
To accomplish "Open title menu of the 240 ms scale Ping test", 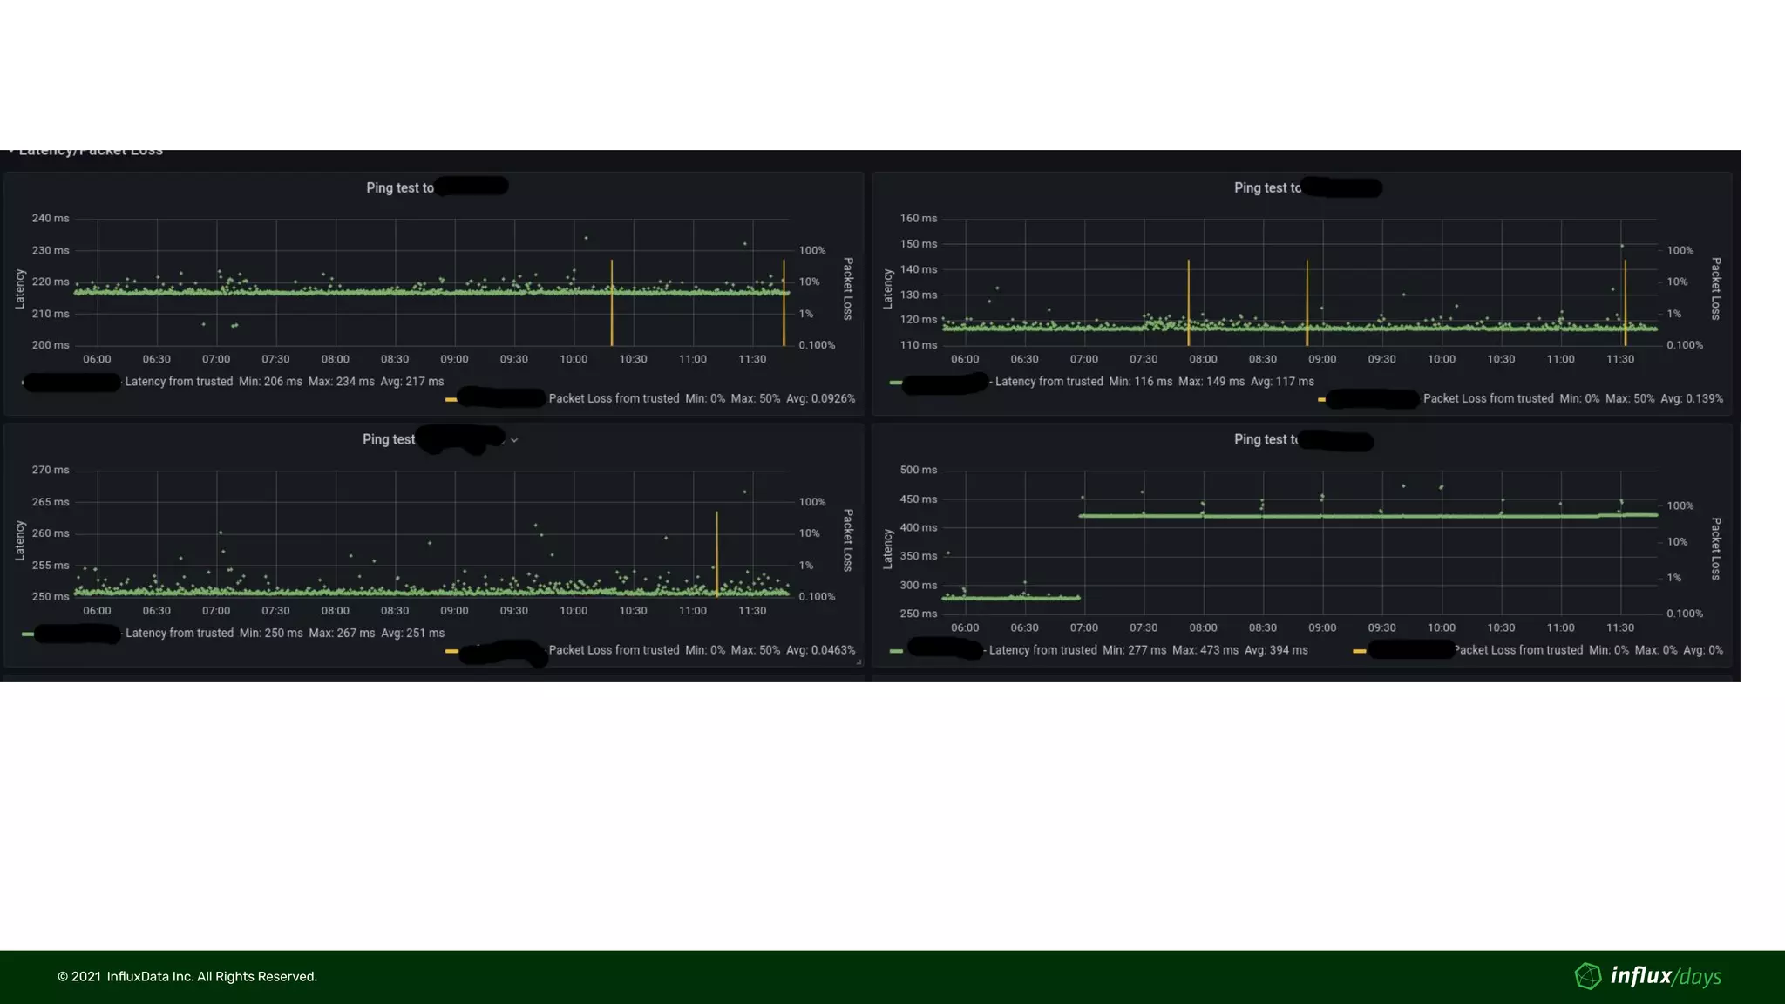I will (x=399, y=188).
